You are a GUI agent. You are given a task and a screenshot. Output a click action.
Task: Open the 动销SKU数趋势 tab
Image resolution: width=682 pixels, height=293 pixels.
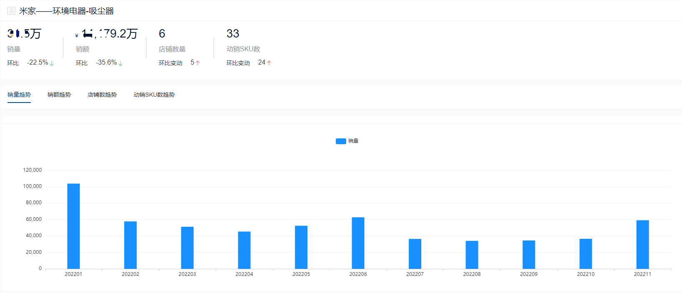coord(154,95)
